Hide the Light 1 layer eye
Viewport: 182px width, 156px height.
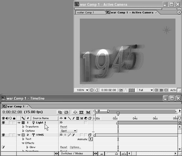(x=4, y=123)
